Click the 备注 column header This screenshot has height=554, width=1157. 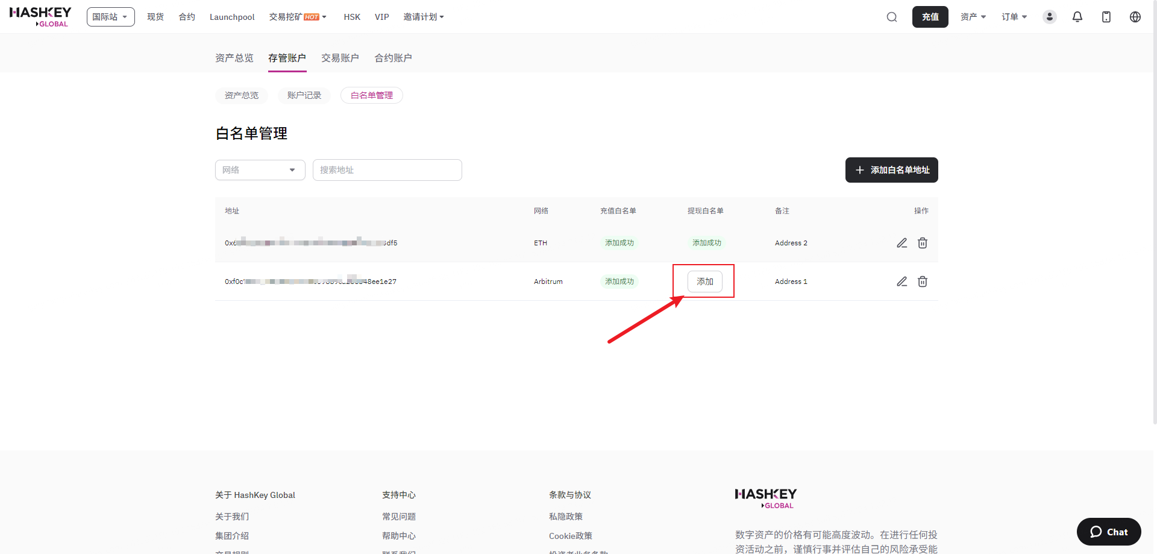[x=782, y=211]
